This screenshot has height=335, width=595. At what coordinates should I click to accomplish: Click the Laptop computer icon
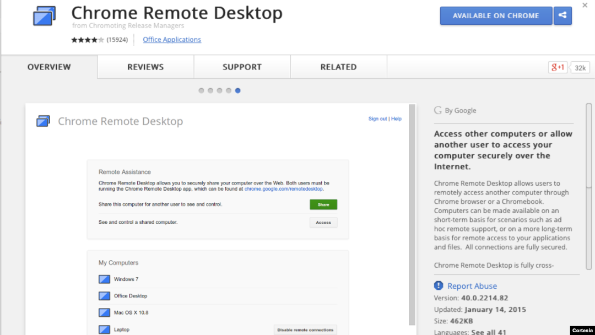pyautogui.click(x=104, y=329)
